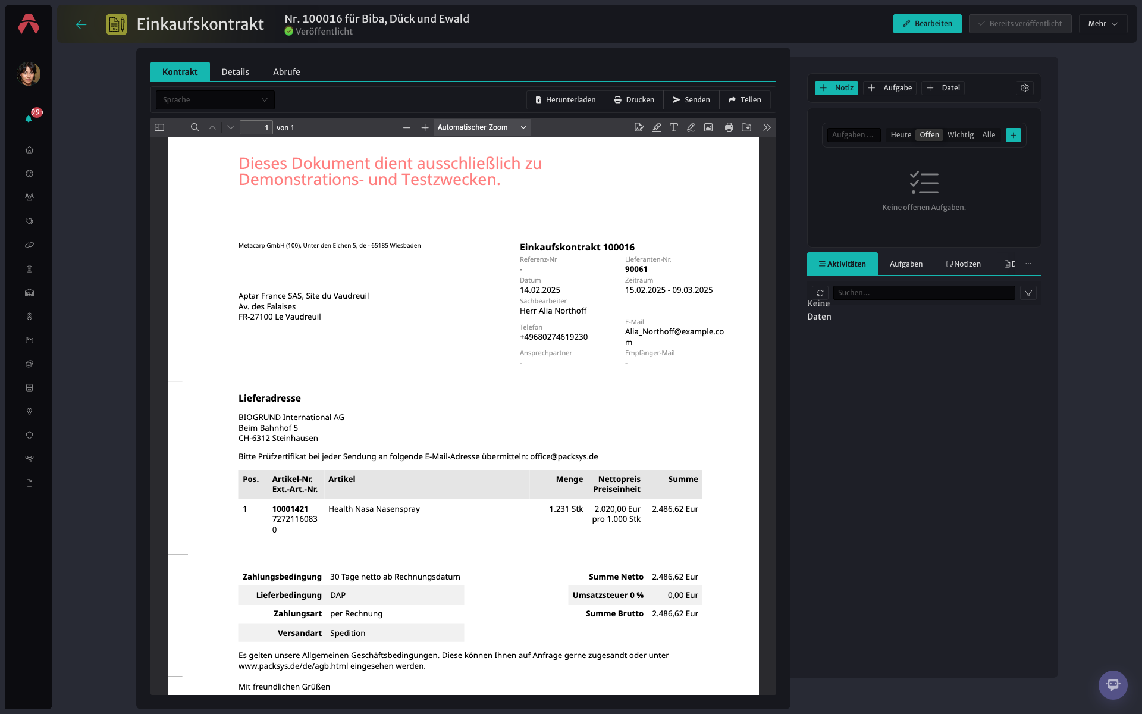Add a new Aufgabe
The image size is (1142, 714).
[890, 88]
